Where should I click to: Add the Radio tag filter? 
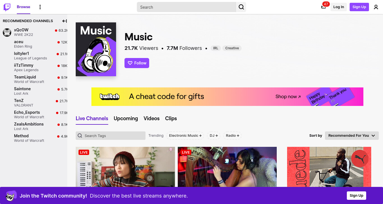point(232,136)
